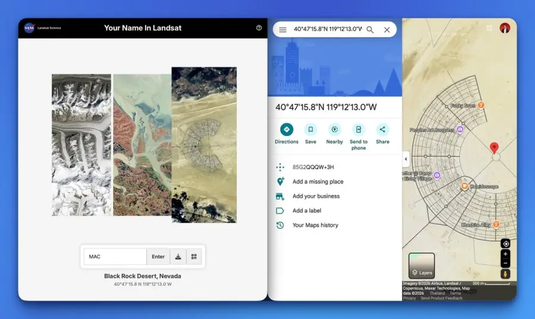The height and width of the screenshot is (319, 535).
Task: Click the NASA logo in Landsat header
Action: point(29,28)
